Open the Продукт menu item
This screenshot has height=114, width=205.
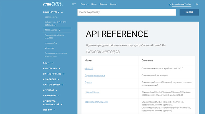[84, 4]
